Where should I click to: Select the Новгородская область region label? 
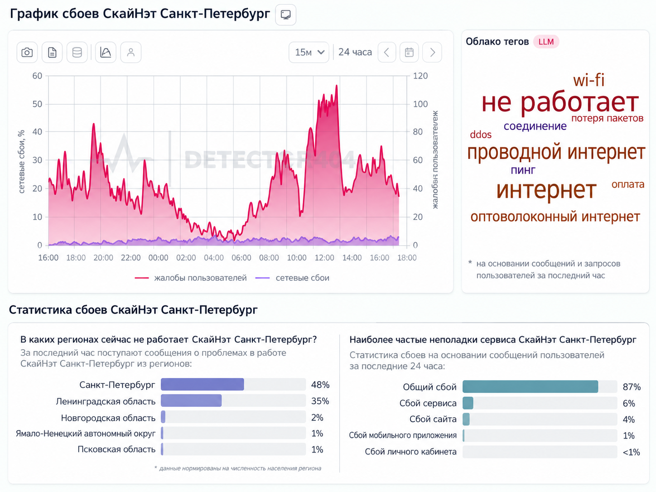click(x=108, y=418)
